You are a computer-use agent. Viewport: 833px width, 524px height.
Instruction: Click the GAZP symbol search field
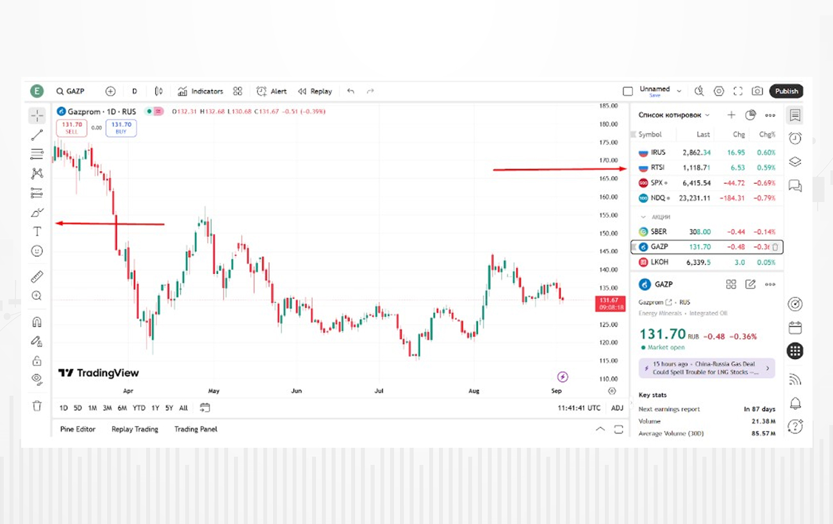click(75, 91)
